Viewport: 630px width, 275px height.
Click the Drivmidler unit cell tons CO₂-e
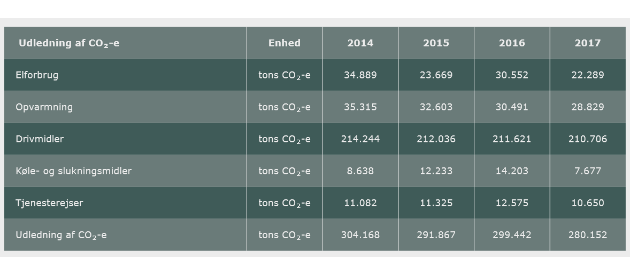click(285, 139)
